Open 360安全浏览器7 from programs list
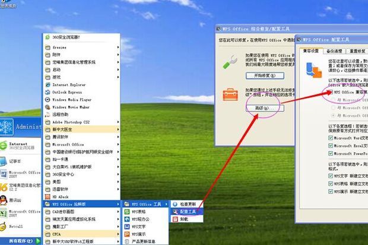Viewport: 368px width, 245px height. click(x=81, y=37)
